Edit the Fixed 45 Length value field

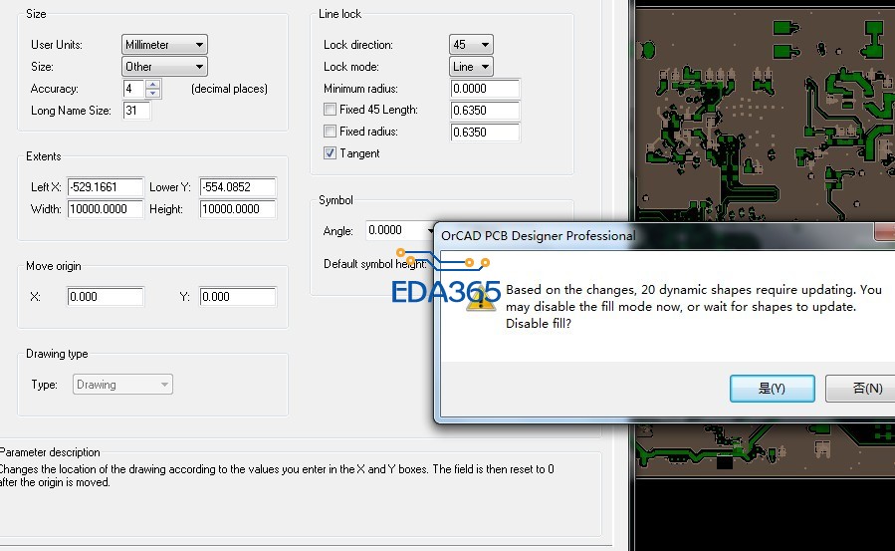tap(485, 111)
